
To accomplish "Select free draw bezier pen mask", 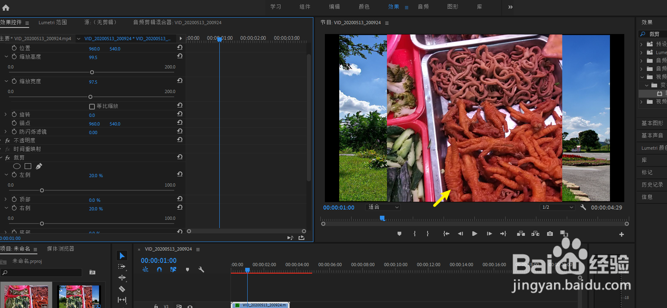I will point(39,166).
